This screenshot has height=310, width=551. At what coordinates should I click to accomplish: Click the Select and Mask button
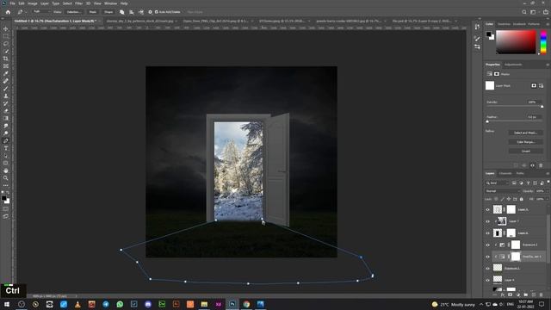tap(526, 133)
